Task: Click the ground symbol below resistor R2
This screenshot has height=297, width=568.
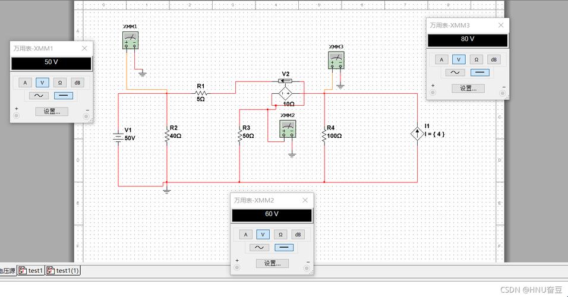Action: [x=166, y=191]
